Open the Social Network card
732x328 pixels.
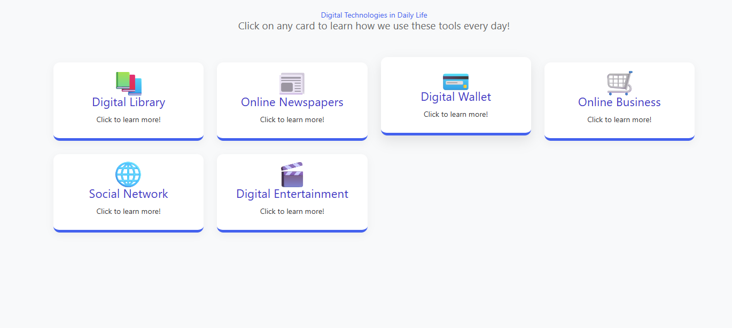pyautogui.click(x=128, y=194)
